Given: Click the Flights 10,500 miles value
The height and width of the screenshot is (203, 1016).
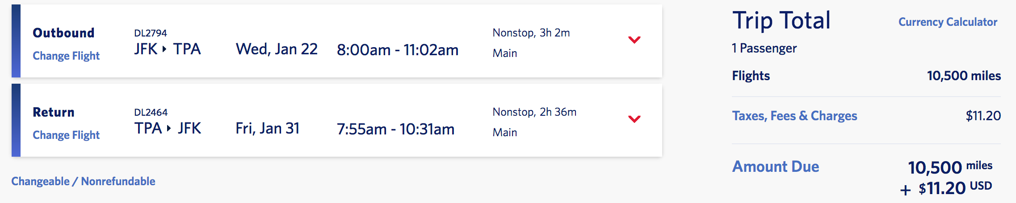Looking at the screenshot, I should 964,76.
